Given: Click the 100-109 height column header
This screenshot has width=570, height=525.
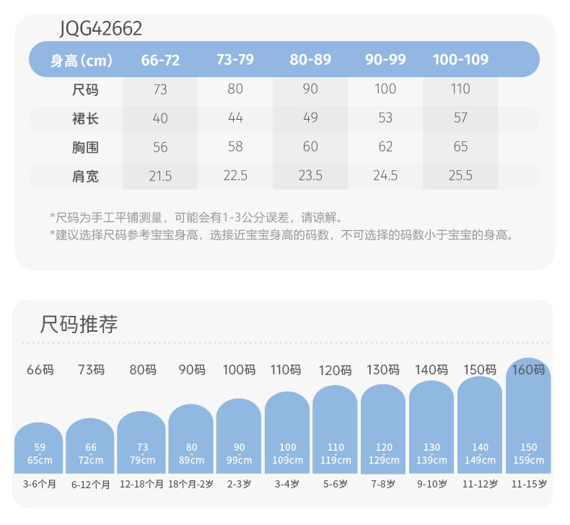Looking at the screenshot, I should pyautogui.click(x=460, y=59).
